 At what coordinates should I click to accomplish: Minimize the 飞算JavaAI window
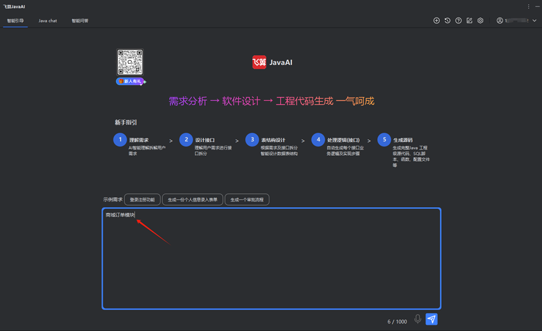pyautogui.click(x=538, y=6)
